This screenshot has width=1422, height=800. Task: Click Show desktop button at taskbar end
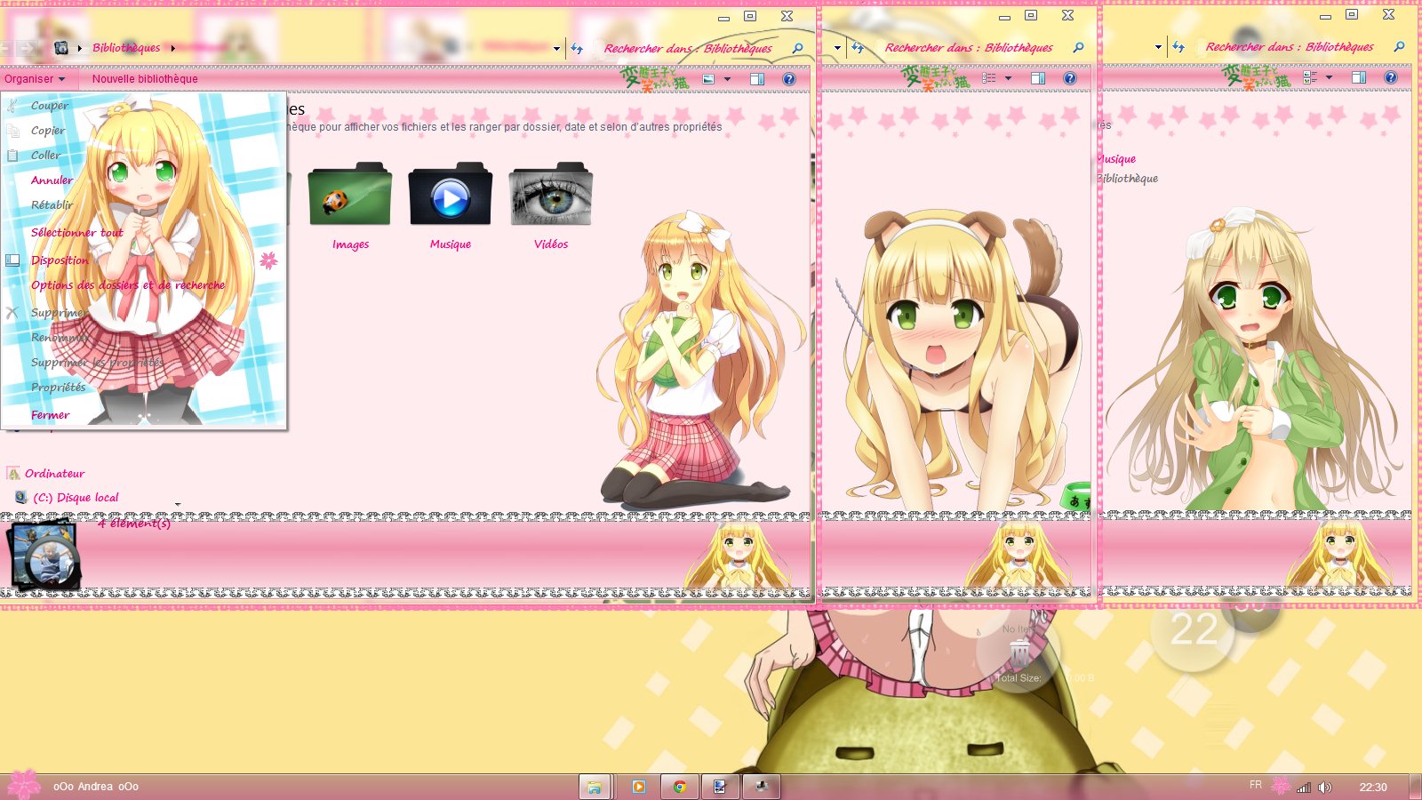click(x=1415, y=787)
